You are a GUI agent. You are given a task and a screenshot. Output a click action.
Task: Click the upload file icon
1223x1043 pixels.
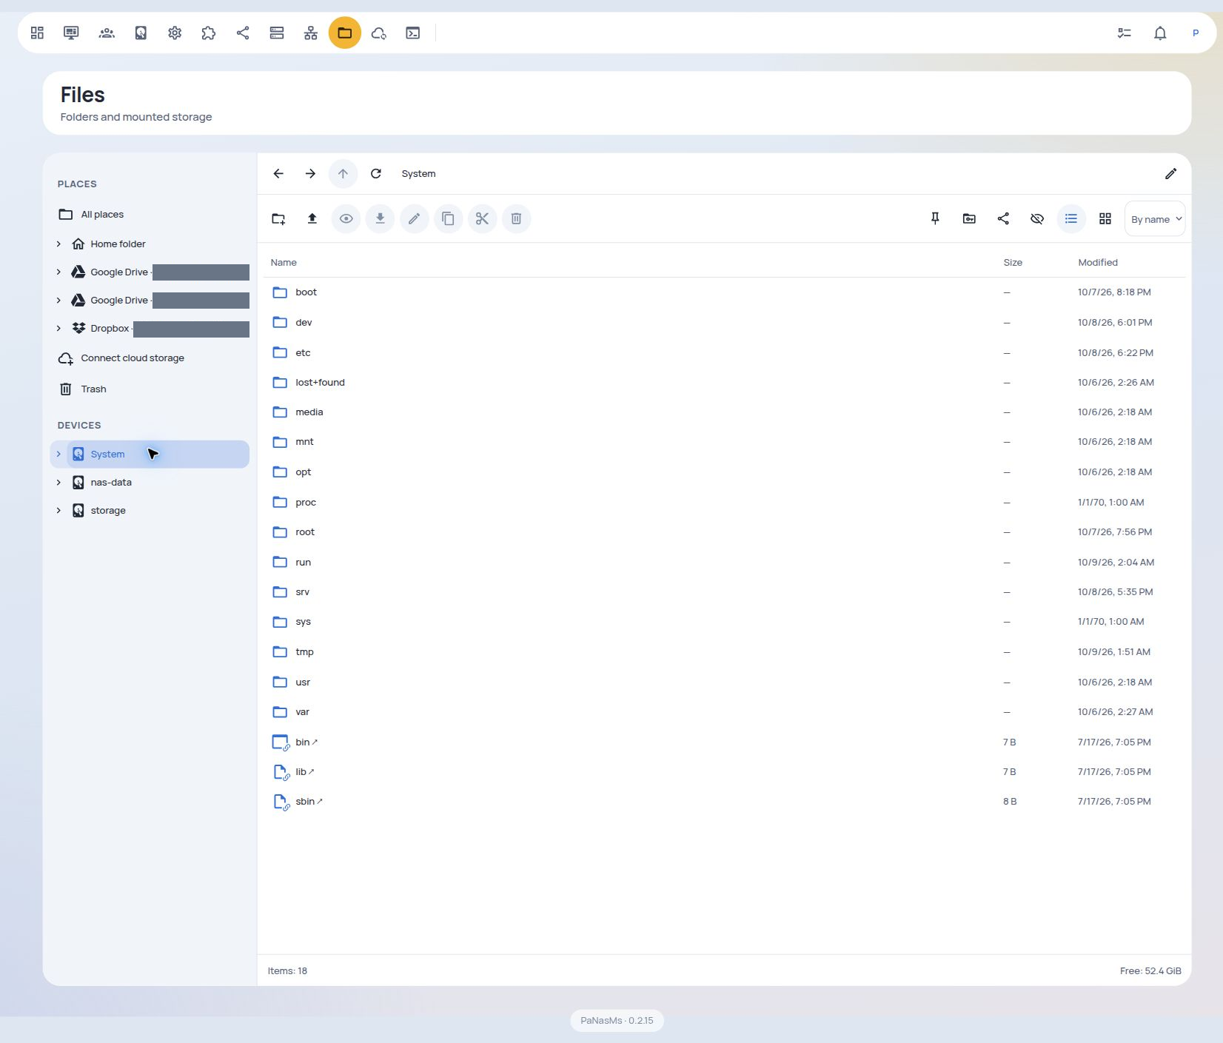tap(312, 218)
